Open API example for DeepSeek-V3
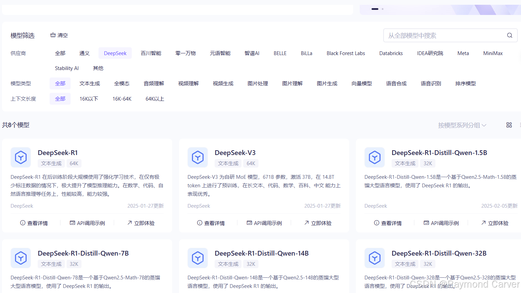Viewport: 521px width, 293px height. click(264, 223)
